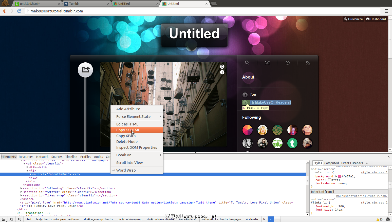392x222 pixels.
Task: Choose 'Copy XPath' from context menu
Action: (137, 136)
